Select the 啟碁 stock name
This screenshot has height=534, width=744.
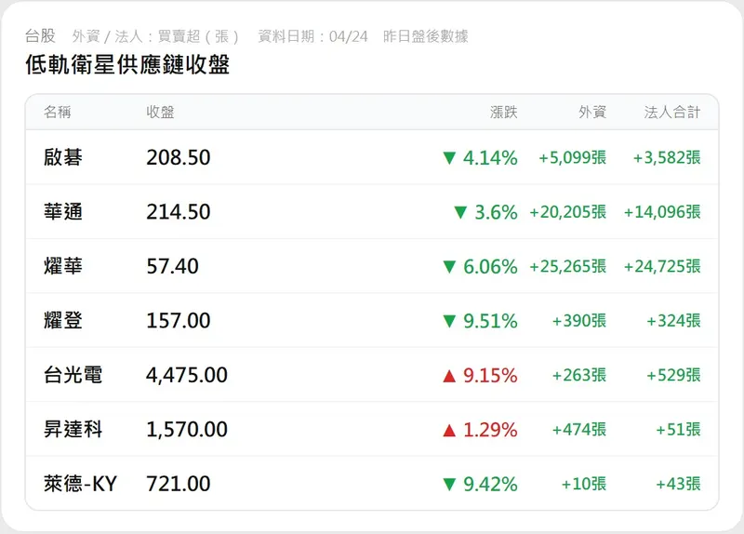click(x=63, y=157)
